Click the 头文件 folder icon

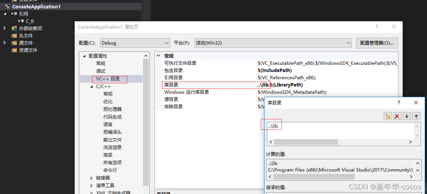coord(14,36)
